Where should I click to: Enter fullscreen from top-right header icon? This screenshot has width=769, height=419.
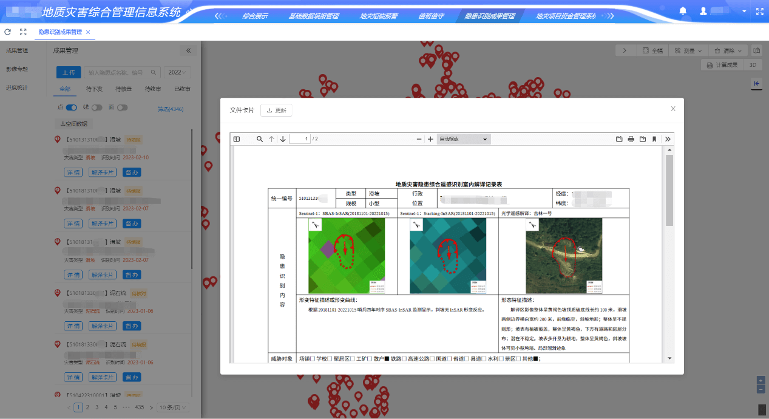759,11
